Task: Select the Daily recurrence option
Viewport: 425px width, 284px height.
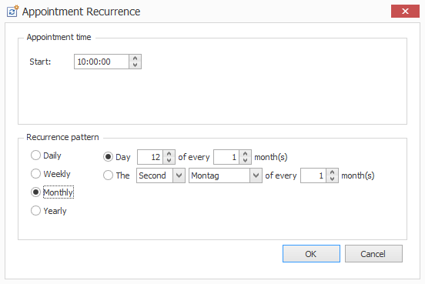Action: tap(35, 155)
